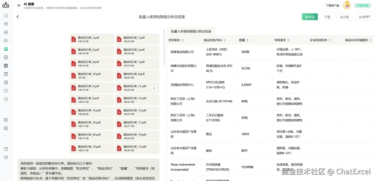Go back with the left arrow icon
This screenshot has width=376, height=181.
click(18, 17)
